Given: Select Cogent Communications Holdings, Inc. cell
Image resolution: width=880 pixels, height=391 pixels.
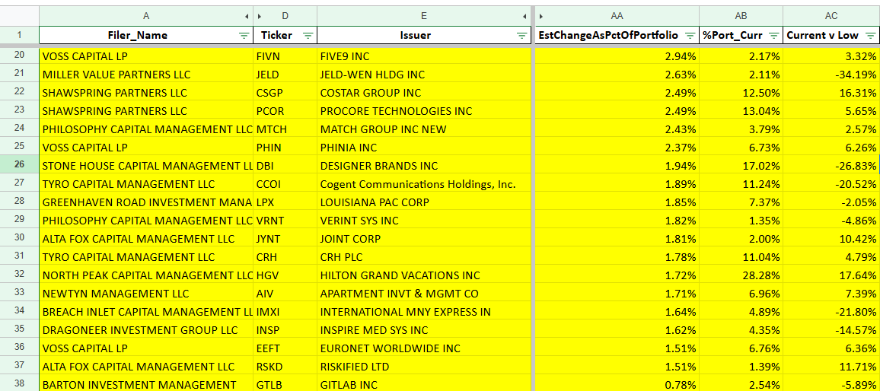Looking at the screenshot, I should coord(424,184).
